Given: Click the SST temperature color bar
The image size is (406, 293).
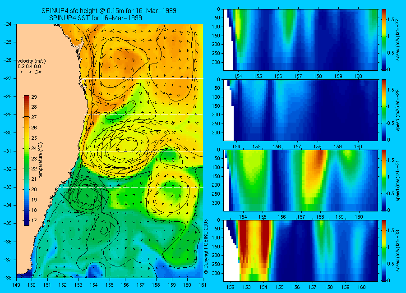Looking at the screenshot, I should tap(27, 160).
